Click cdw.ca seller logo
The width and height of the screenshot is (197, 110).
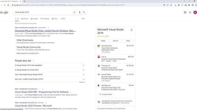point(99,57)
